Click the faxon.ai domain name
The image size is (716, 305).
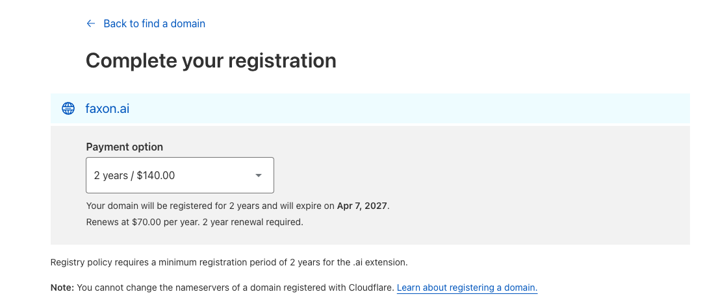pos(107,108)
